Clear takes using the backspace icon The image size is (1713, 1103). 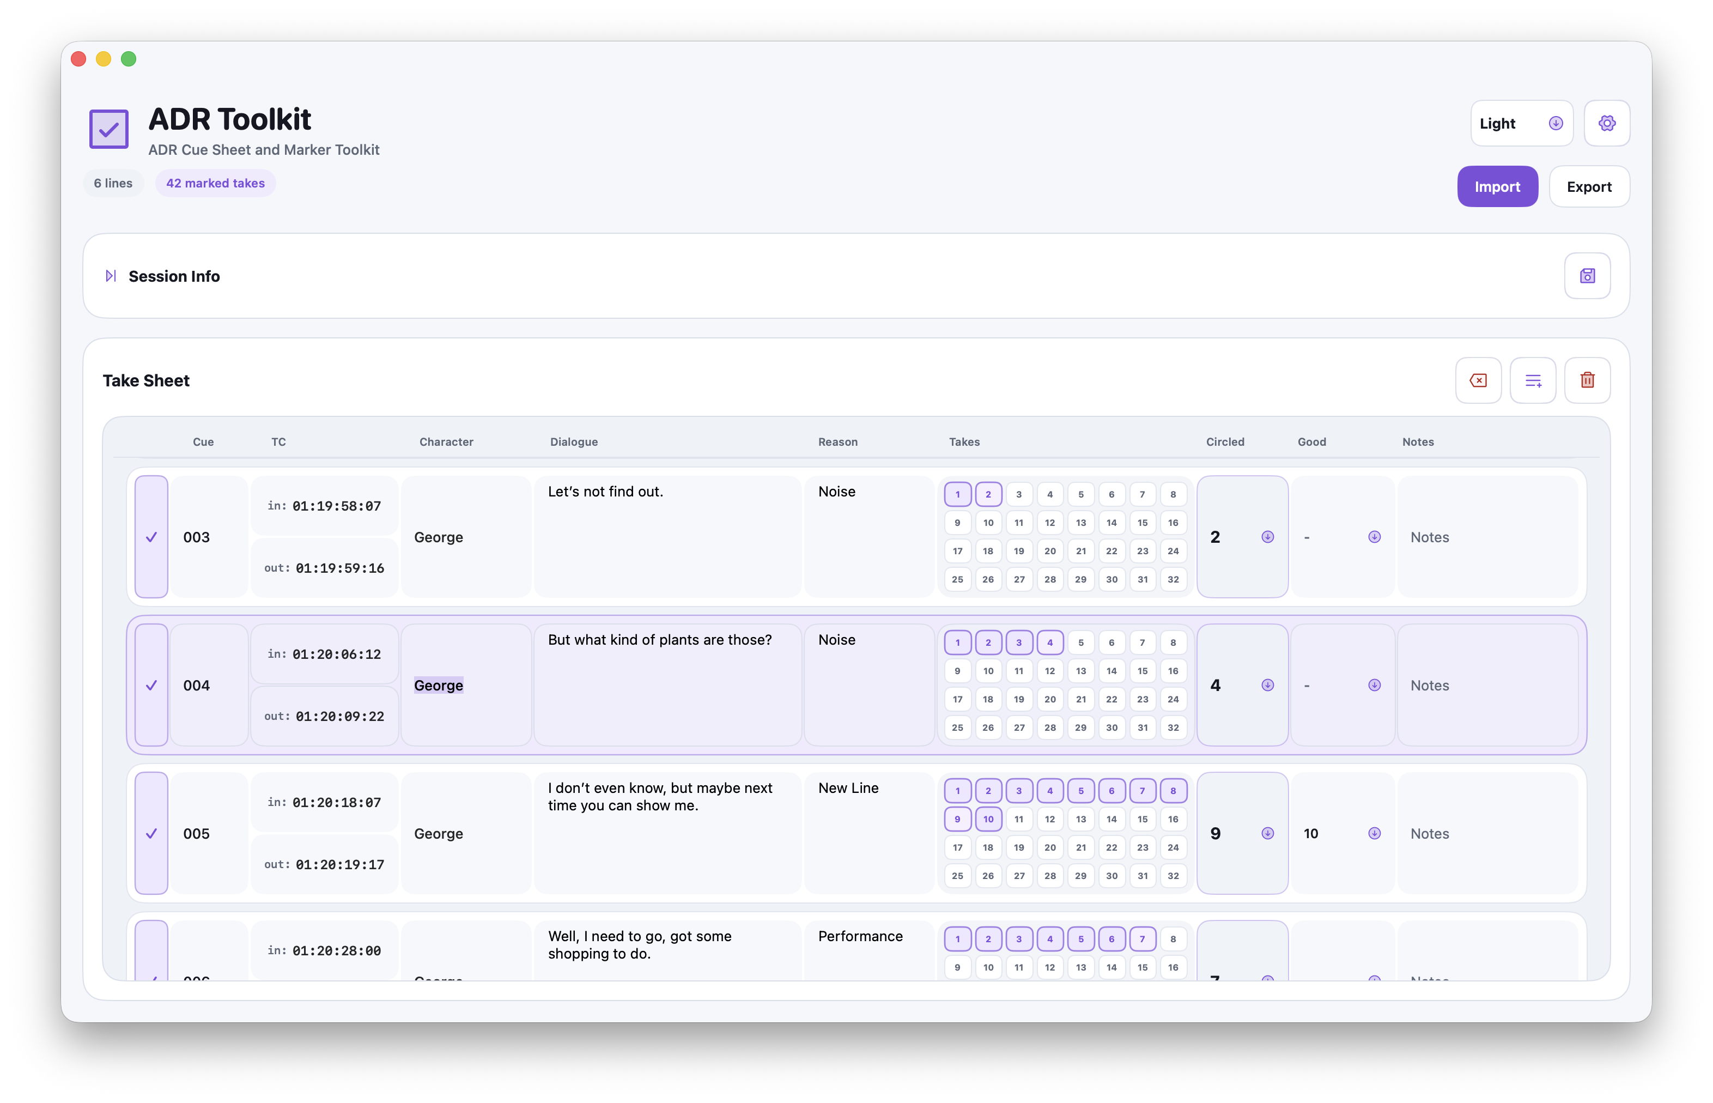(x=1478, y=380)
